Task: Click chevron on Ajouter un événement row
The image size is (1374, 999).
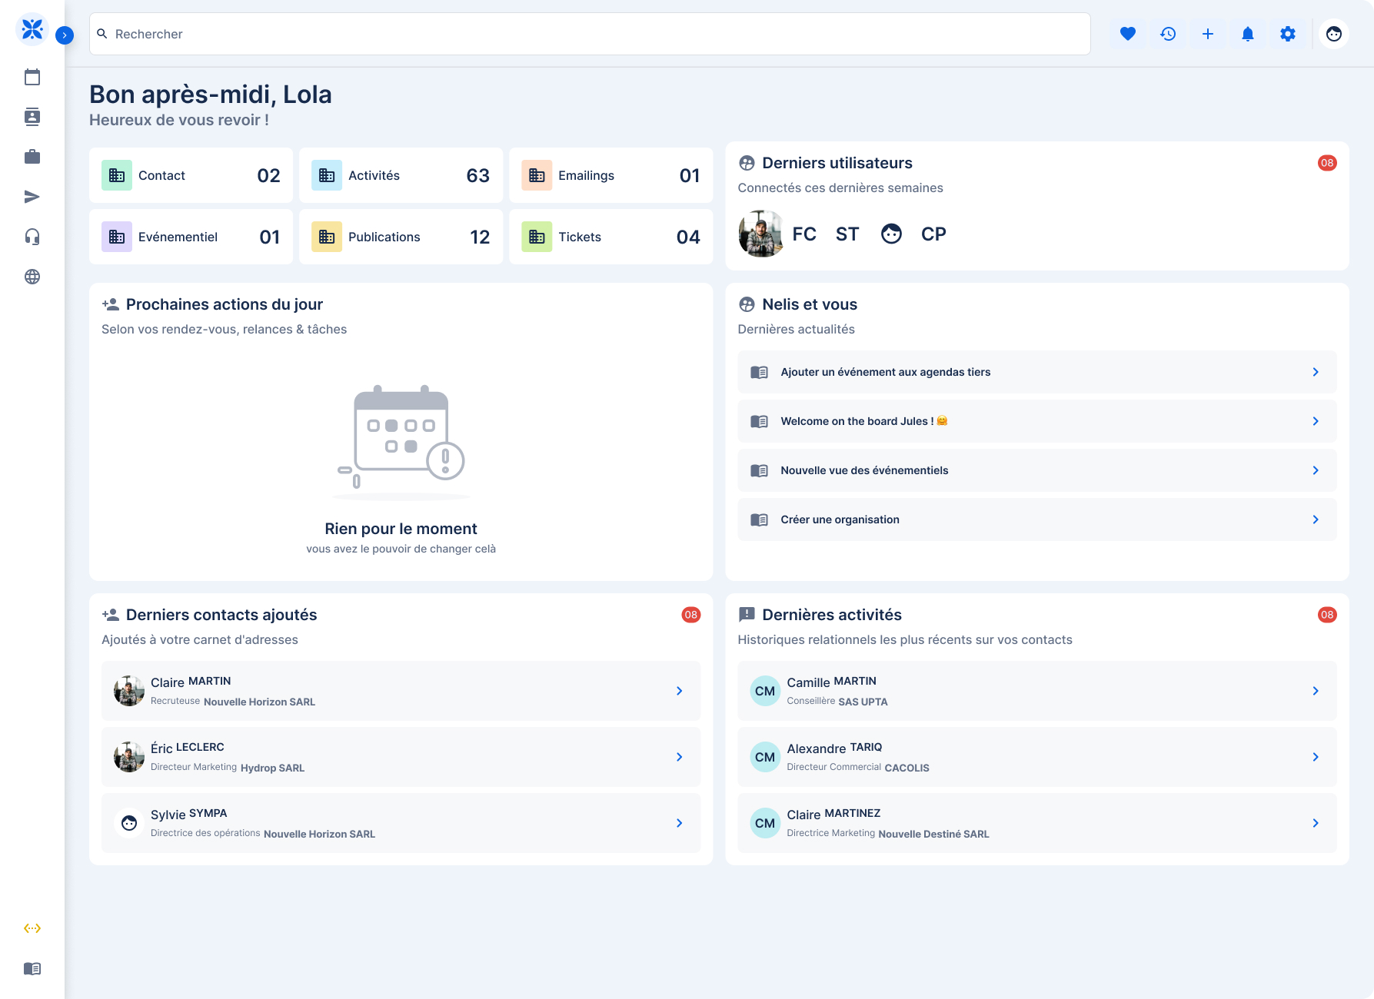Action: coord(1316,372)
